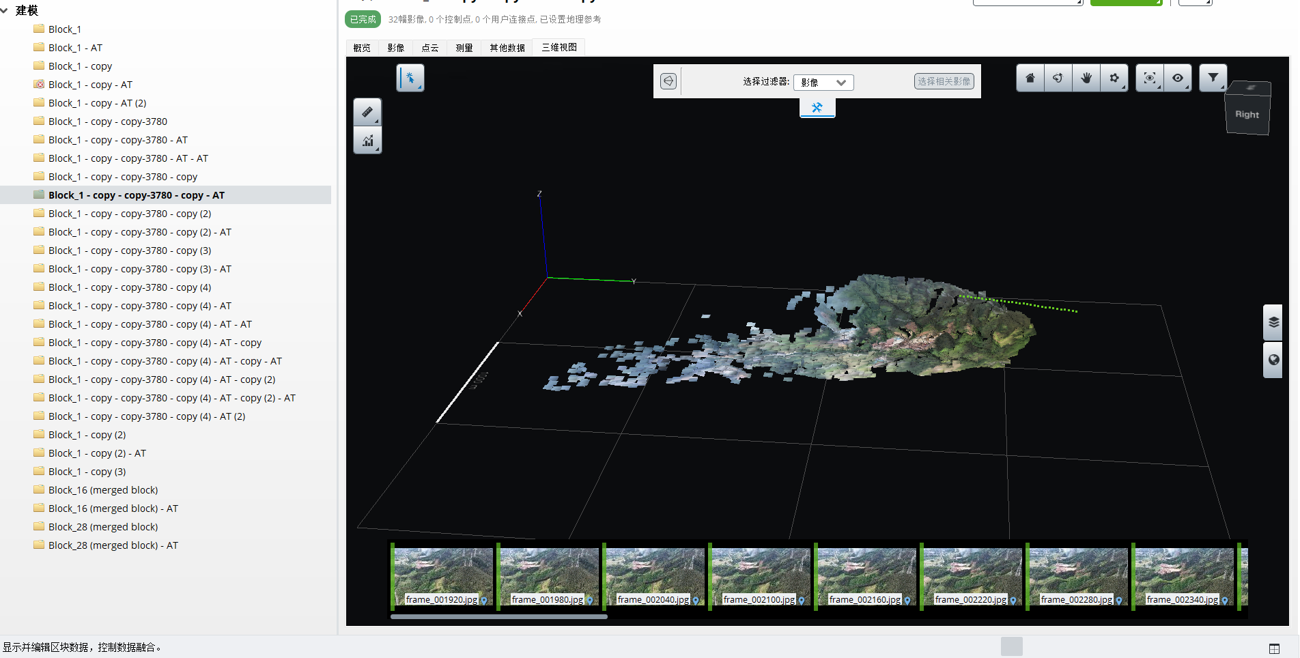Click the focus-eye camera view icon
Image resolution: width=1300 pixels, height=658 pixels.
coord(1150,78)
